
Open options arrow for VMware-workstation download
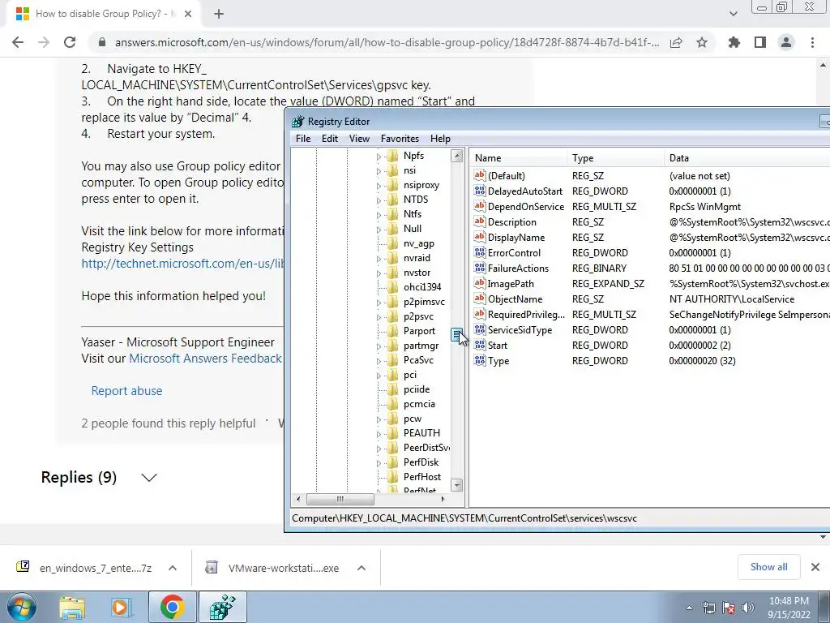[x=362, y=568]
